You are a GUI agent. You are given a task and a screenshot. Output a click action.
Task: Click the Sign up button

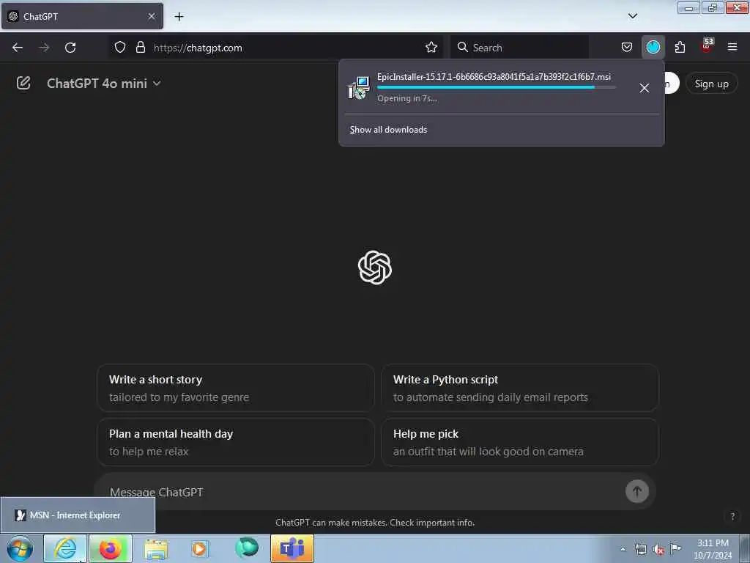pos(711,84)
